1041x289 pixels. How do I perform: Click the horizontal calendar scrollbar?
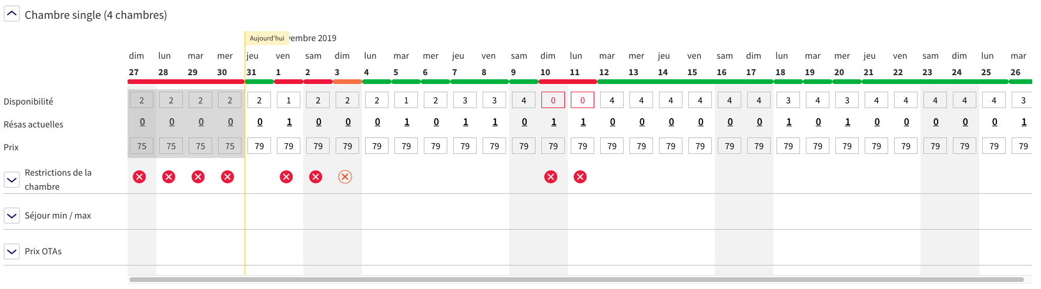point(577,280)
